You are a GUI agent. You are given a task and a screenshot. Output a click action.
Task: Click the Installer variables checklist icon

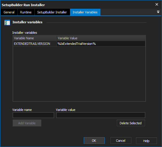pyautogui.click(x=7, y=22)
